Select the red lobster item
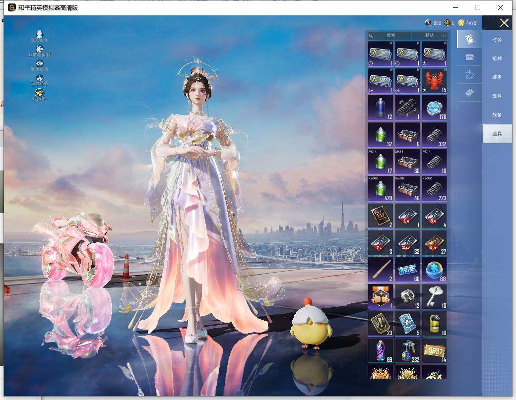Image resolution: width=516 pixels, height=400 pixels. (x=434, y=80)
